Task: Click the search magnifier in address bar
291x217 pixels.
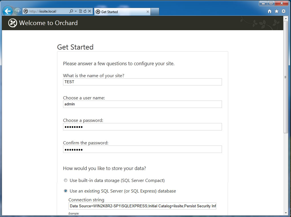Action: click(x=71, y=11)
